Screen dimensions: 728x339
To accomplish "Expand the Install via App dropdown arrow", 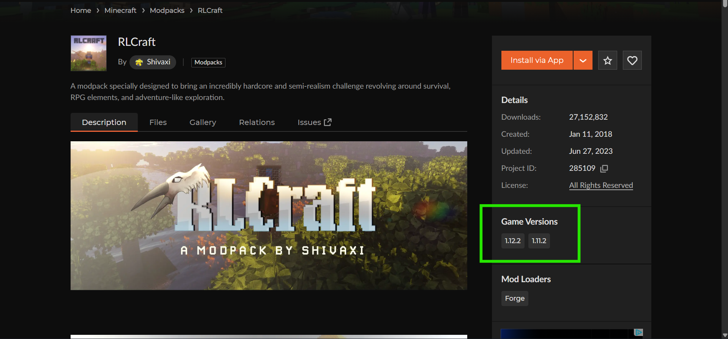I will (583, 60).
